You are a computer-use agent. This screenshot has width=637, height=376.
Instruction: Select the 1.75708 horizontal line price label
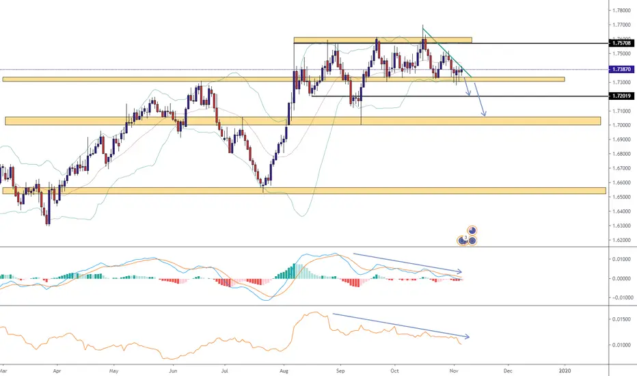click(621, 43)
